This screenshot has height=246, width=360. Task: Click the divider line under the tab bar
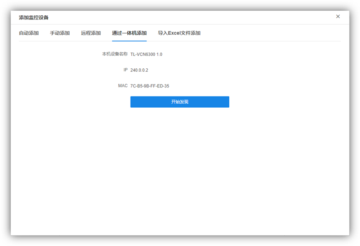click(249, 41)
